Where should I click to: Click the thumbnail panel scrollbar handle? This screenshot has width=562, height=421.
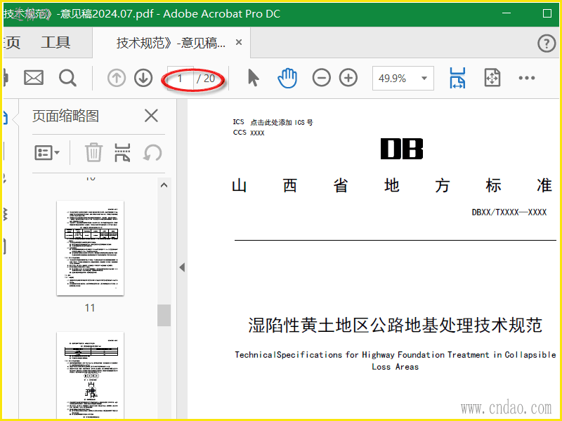tap(164, 315)
